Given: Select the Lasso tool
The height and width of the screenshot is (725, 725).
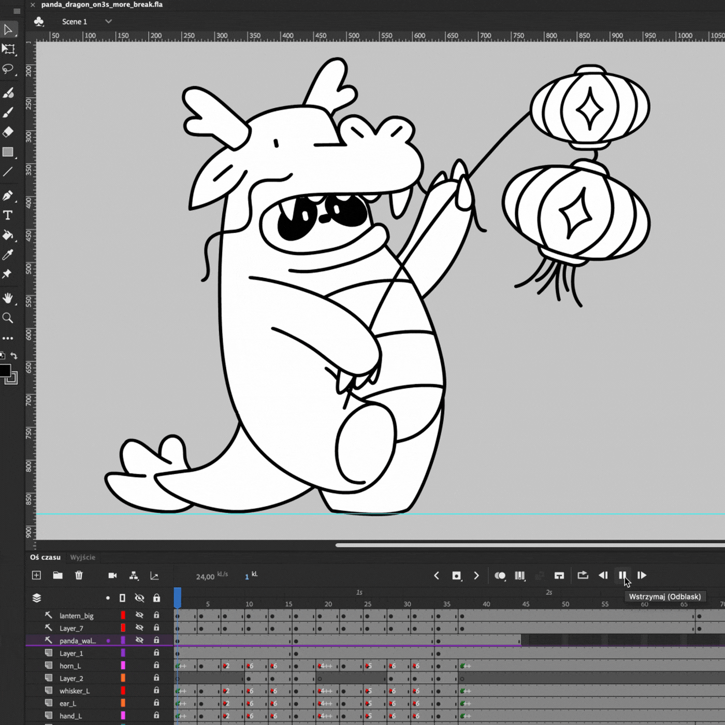Looking at the screenshot, I should tap(8, 69).
